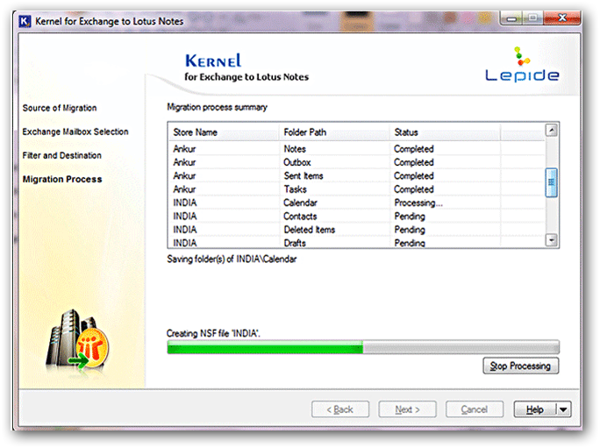Click the summary list scroll down arrow

click(552, 240)
